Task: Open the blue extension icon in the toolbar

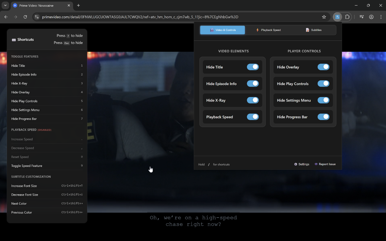Action: (337, 17)
